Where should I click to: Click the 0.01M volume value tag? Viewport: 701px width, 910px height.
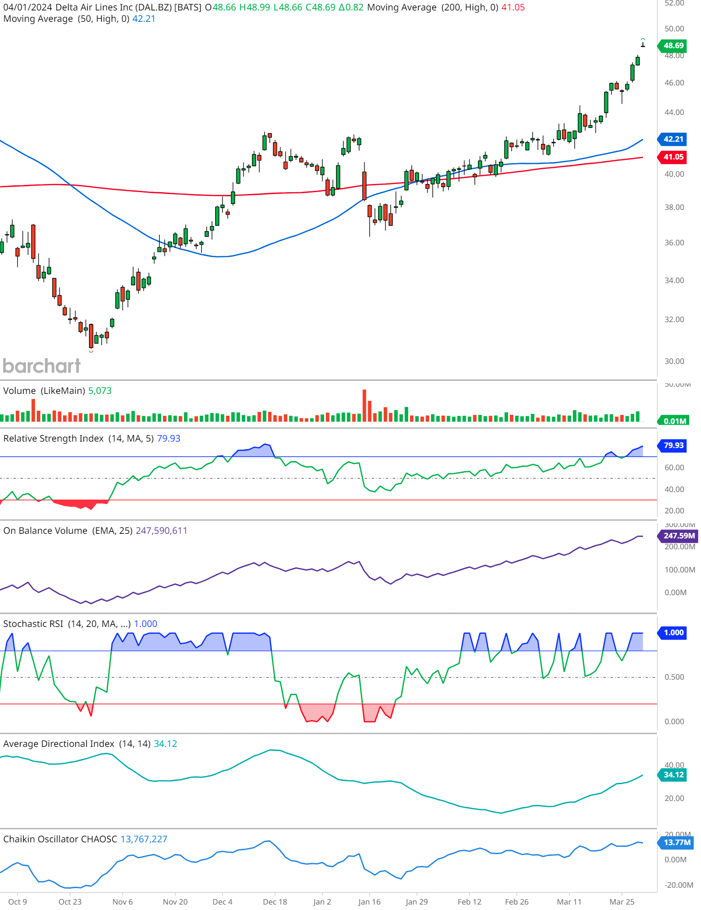click(674, 421)
